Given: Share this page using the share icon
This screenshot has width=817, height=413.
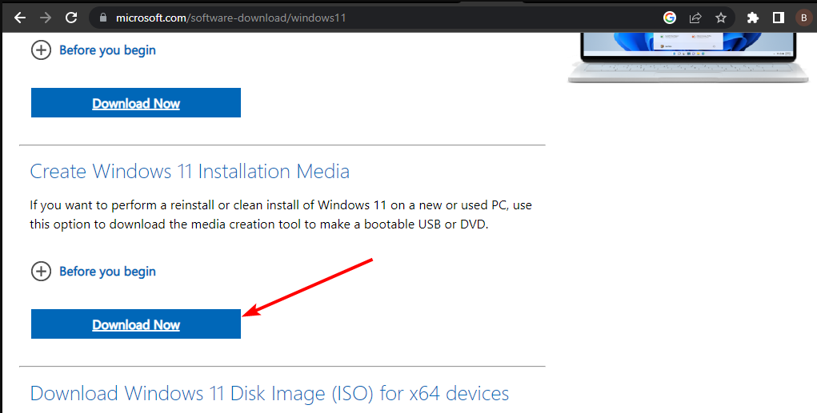Looking at the screenshot, I should [x=695, y=18].
